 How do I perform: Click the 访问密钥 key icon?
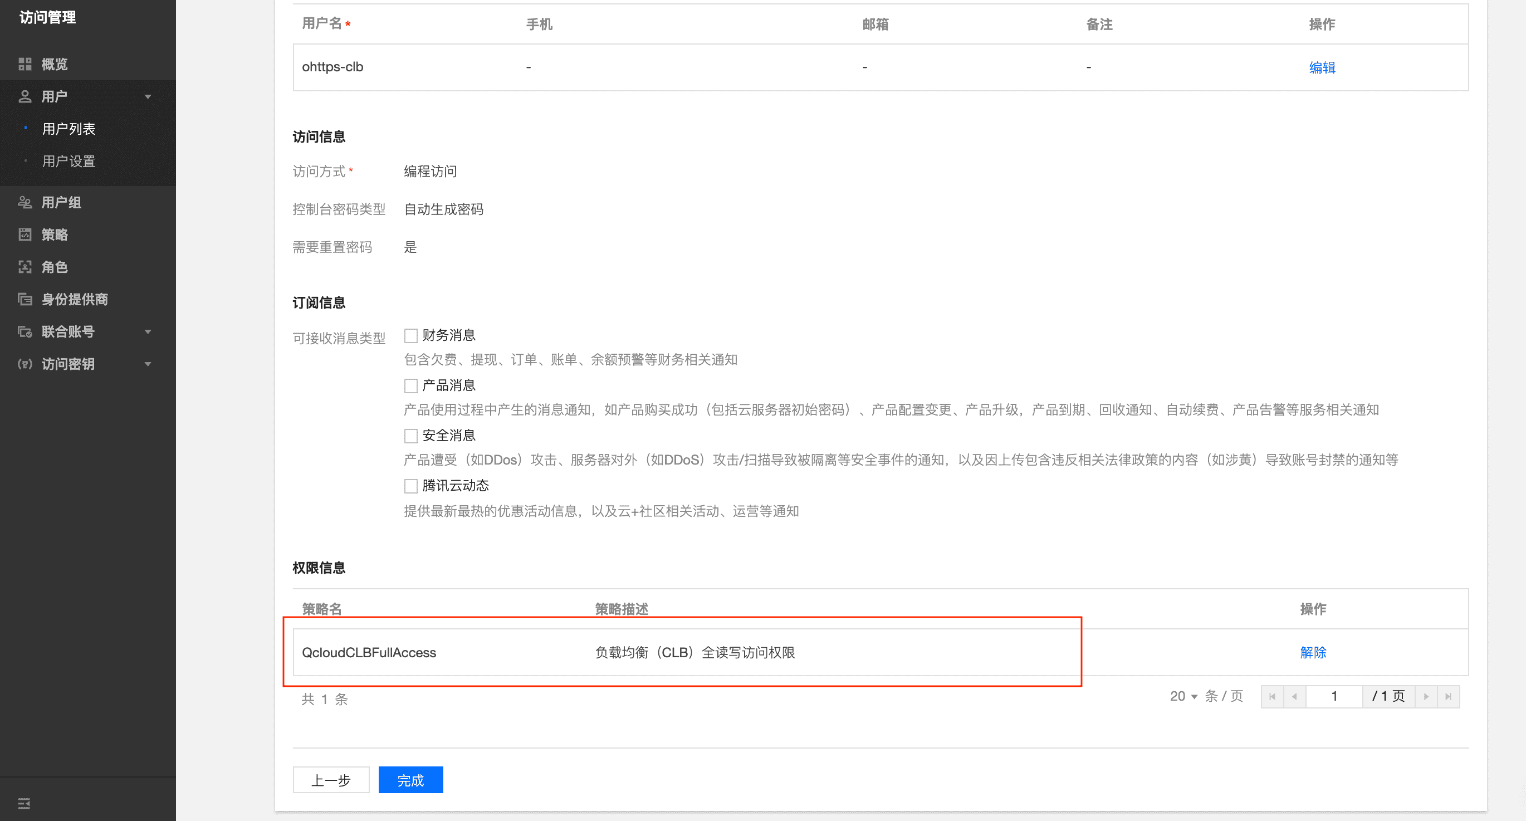(25, 364)
